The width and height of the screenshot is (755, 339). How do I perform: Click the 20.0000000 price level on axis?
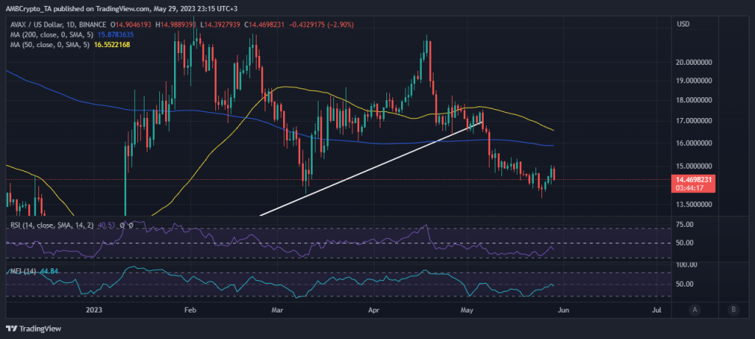(x=700, y=63)
